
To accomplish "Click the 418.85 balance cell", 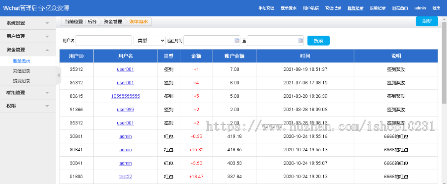I will (x=234, y=150).
